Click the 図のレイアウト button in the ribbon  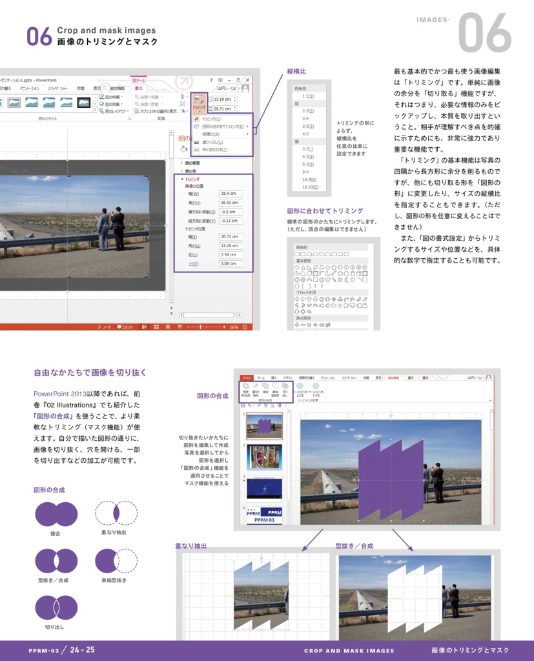112,110
